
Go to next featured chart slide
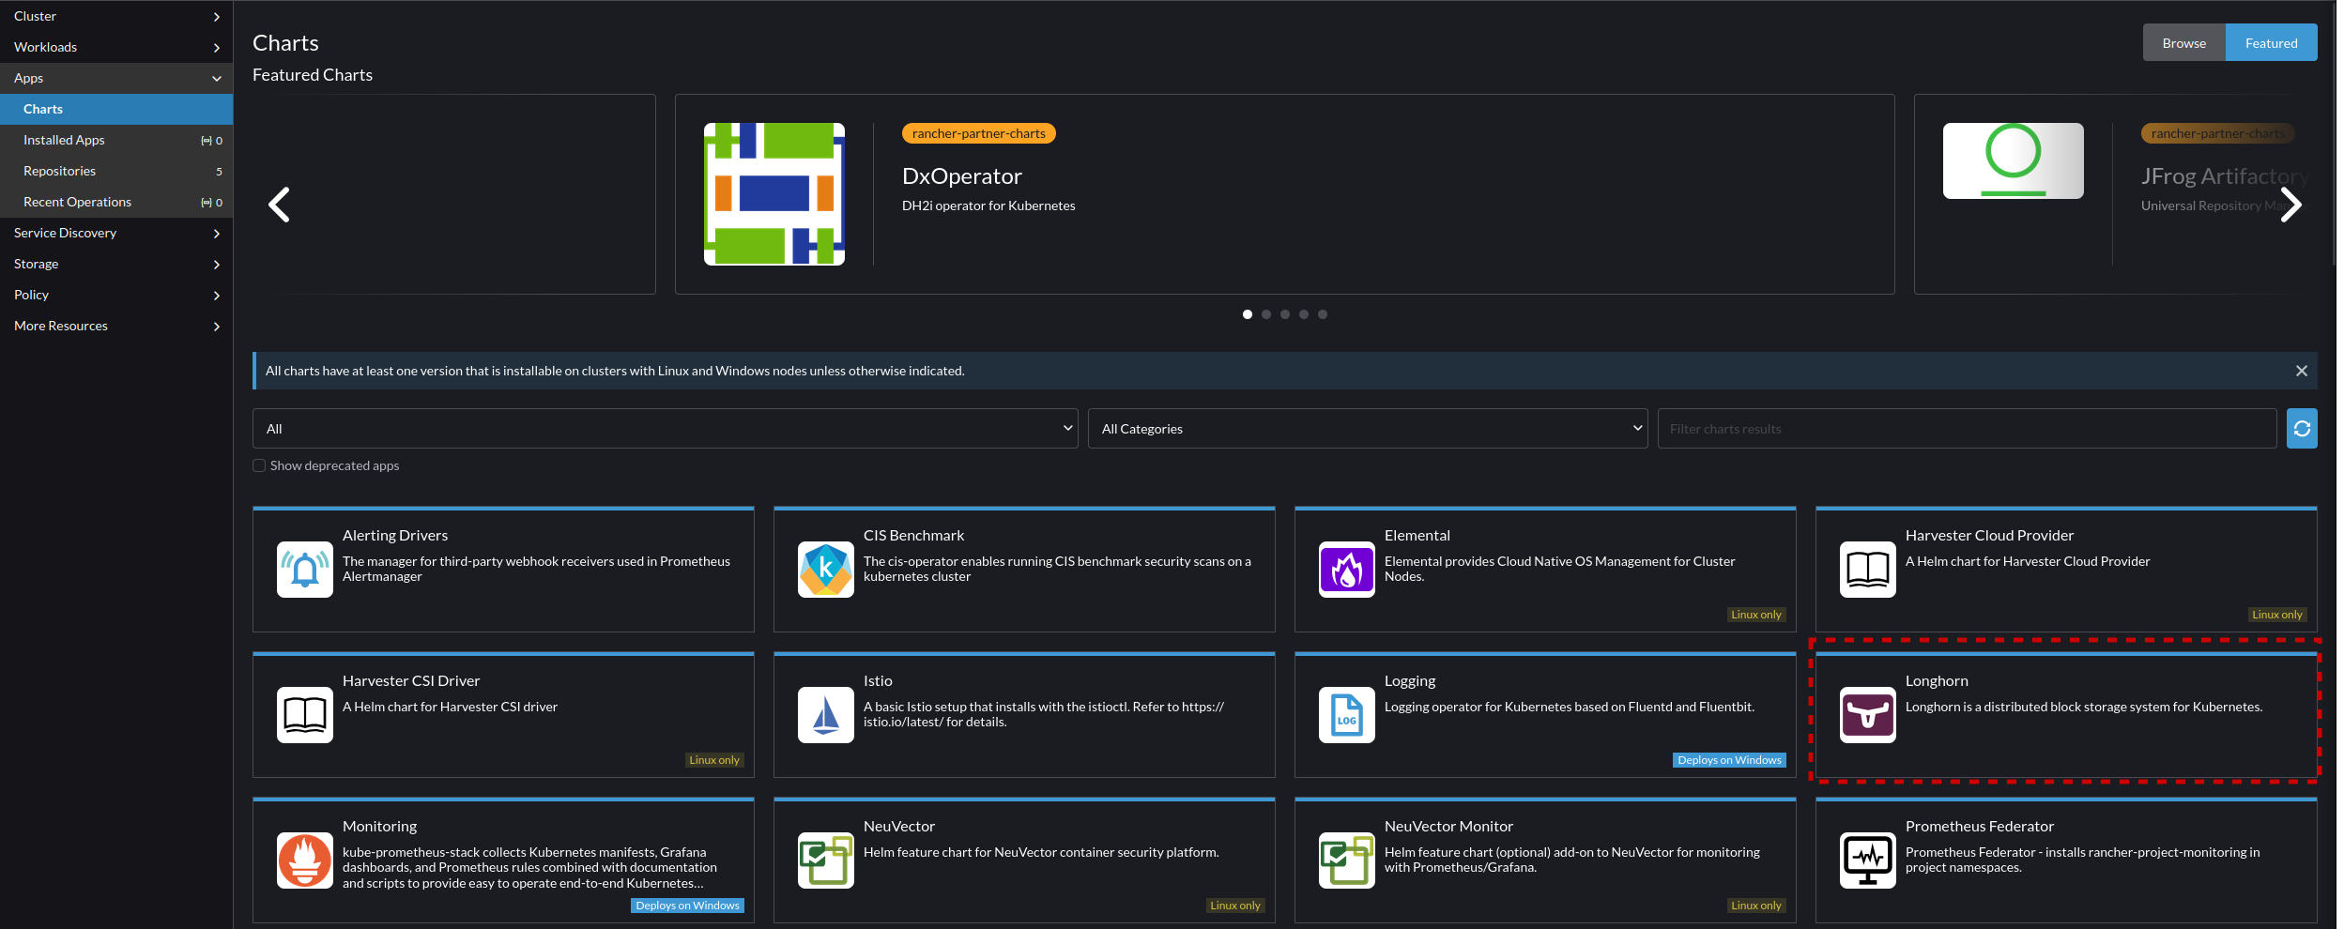pyautogui.click(x=2291, y=205)
